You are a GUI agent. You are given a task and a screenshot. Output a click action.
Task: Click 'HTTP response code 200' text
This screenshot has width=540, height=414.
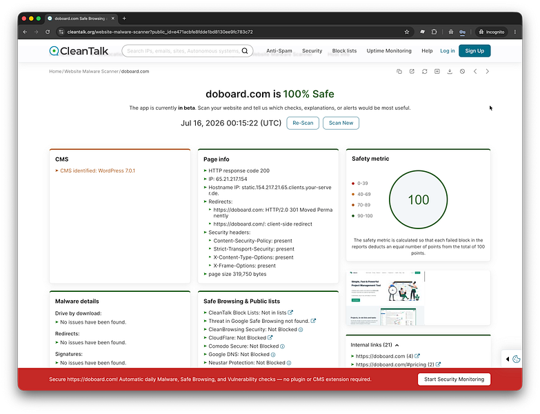[239, 170]
